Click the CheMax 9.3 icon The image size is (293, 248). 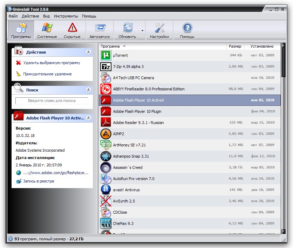click(106, 223)
